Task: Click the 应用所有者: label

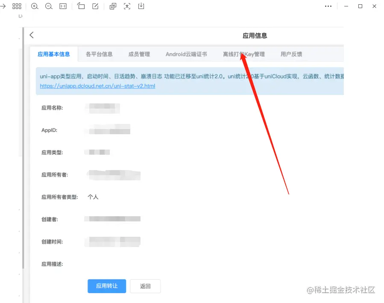Action: coord(55,175)
